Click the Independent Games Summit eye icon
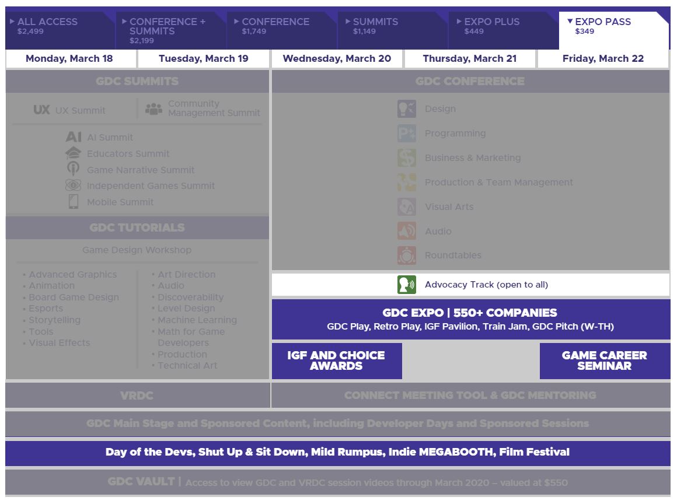 click(74, 185)
